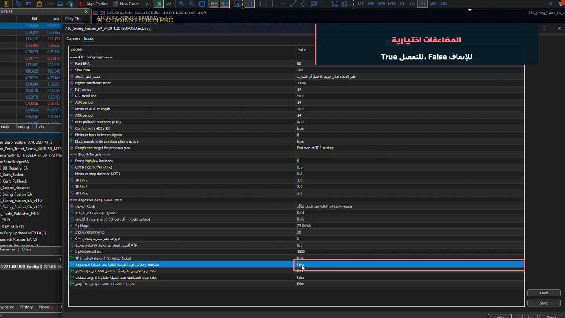Select the crosshair tool
565x318 pixels.
[x=260, y=4]
